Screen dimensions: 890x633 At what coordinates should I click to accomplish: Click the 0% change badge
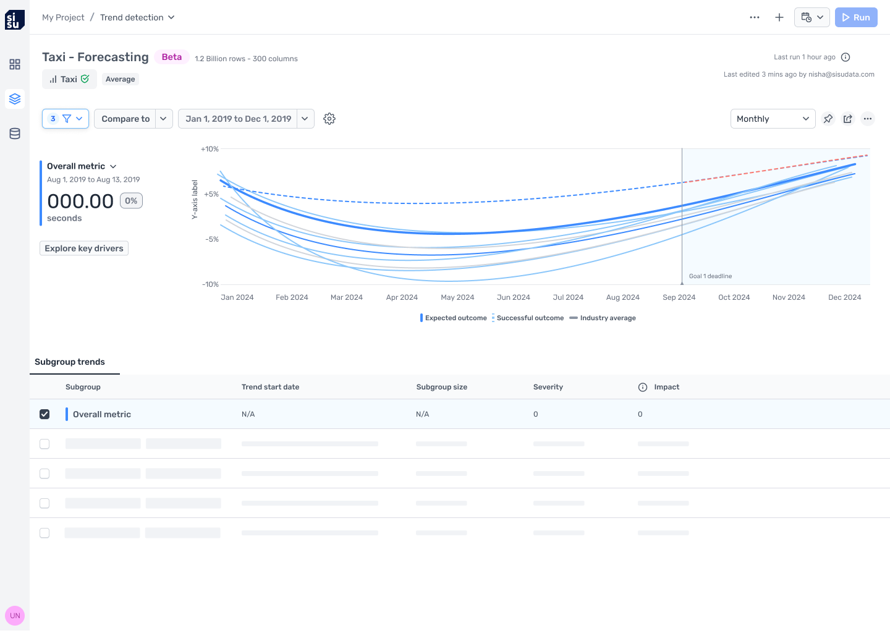click(x=131, y=201)
